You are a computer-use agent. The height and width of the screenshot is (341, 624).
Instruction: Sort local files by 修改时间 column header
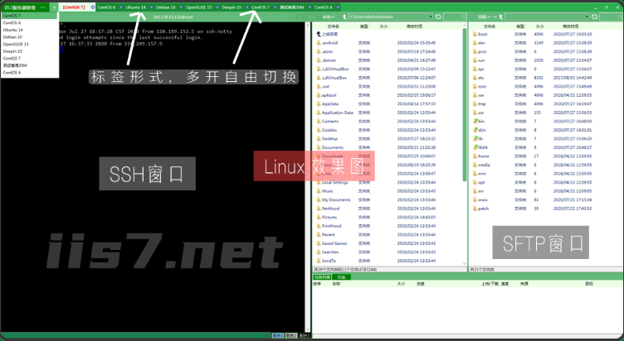414,26
